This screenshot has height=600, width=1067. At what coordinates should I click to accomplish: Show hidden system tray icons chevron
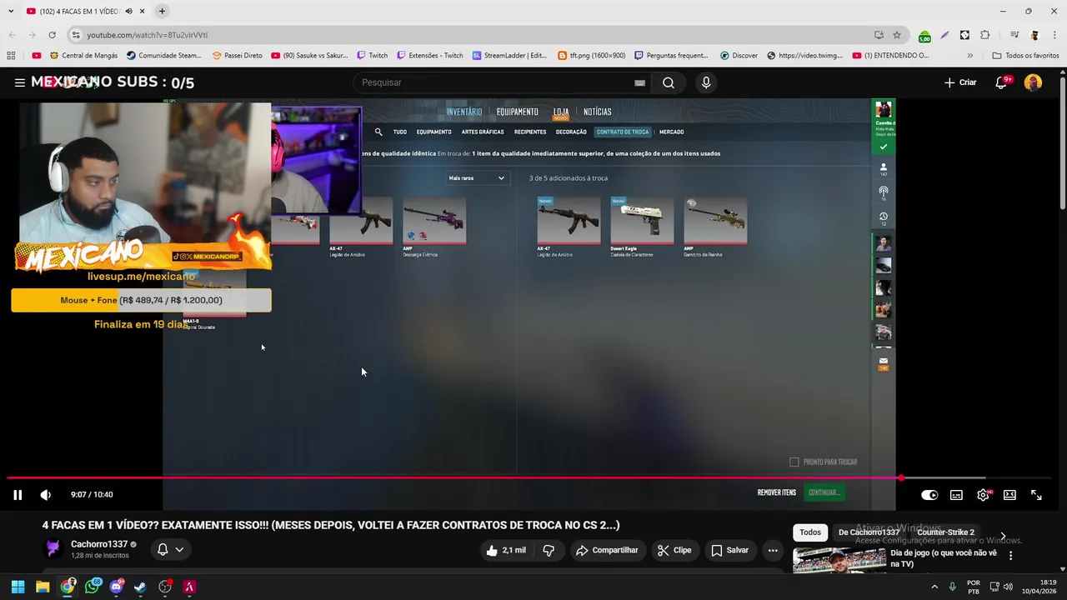click(x=934, y=587)
